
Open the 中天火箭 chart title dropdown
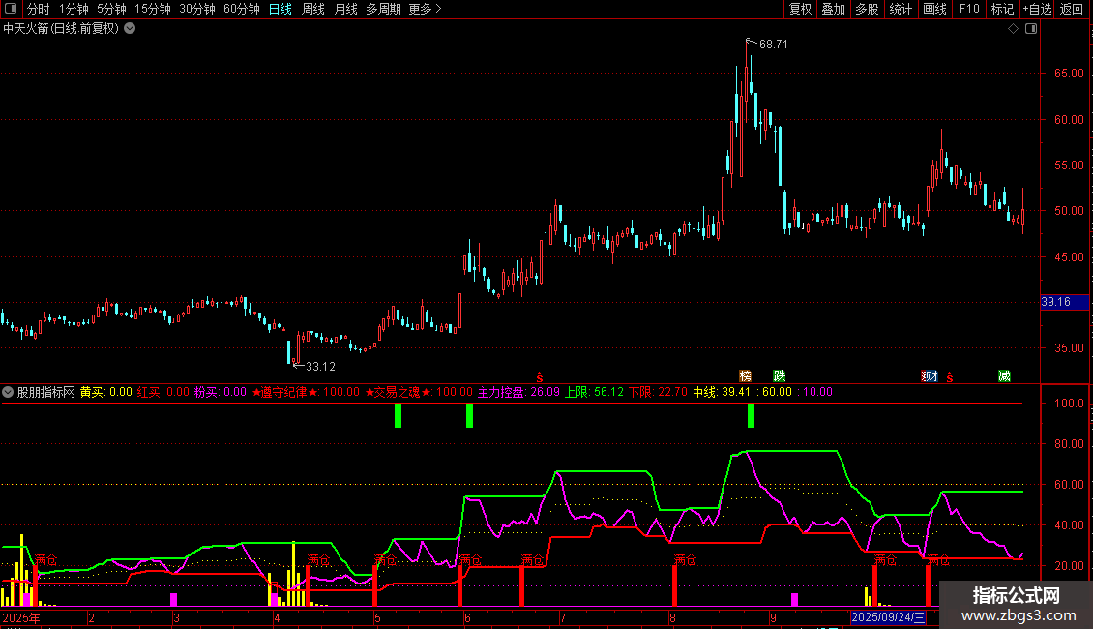tap(130, 29)
